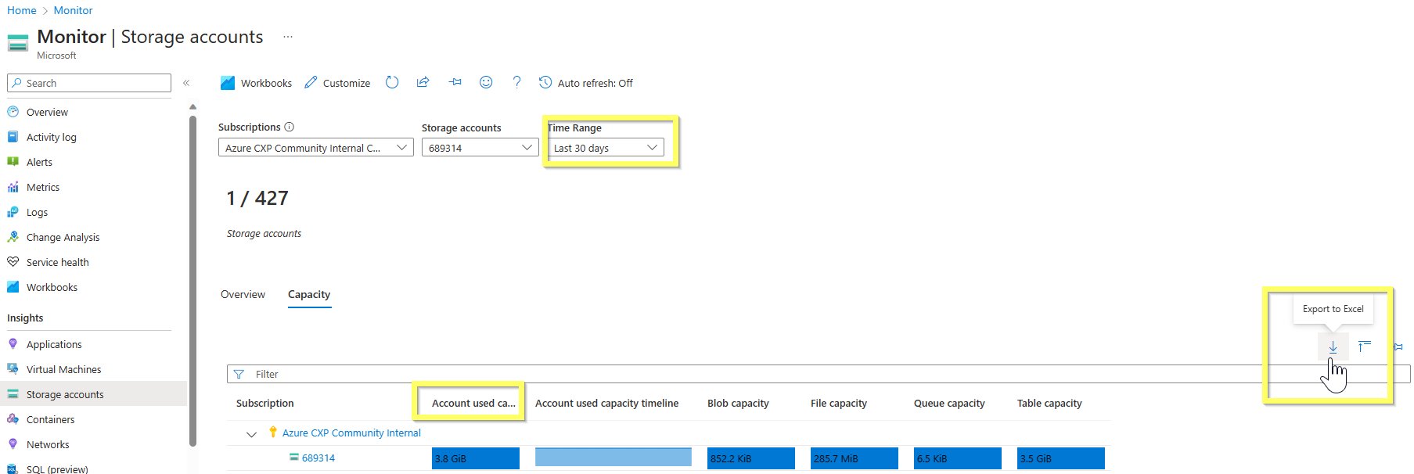Click in the sidebar Search field
Screen dimensions: 1414x474
89,83
